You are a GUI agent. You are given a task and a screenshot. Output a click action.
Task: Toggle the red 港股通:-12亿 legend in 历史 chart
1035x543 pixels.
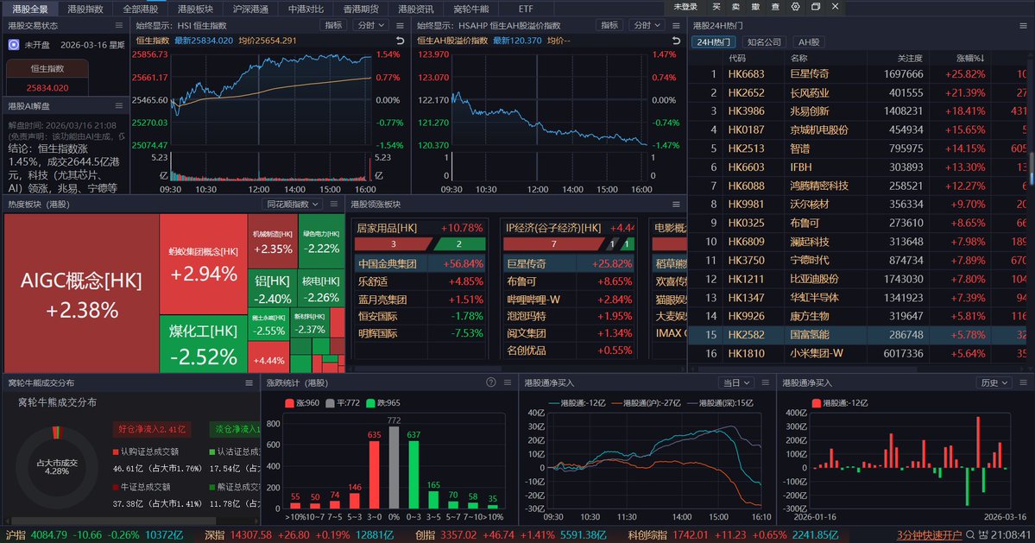[x=840, y=403]
